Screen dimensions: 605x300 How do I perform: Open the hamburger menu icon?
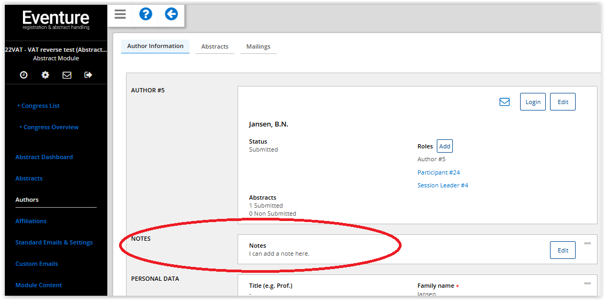point(120,14)
